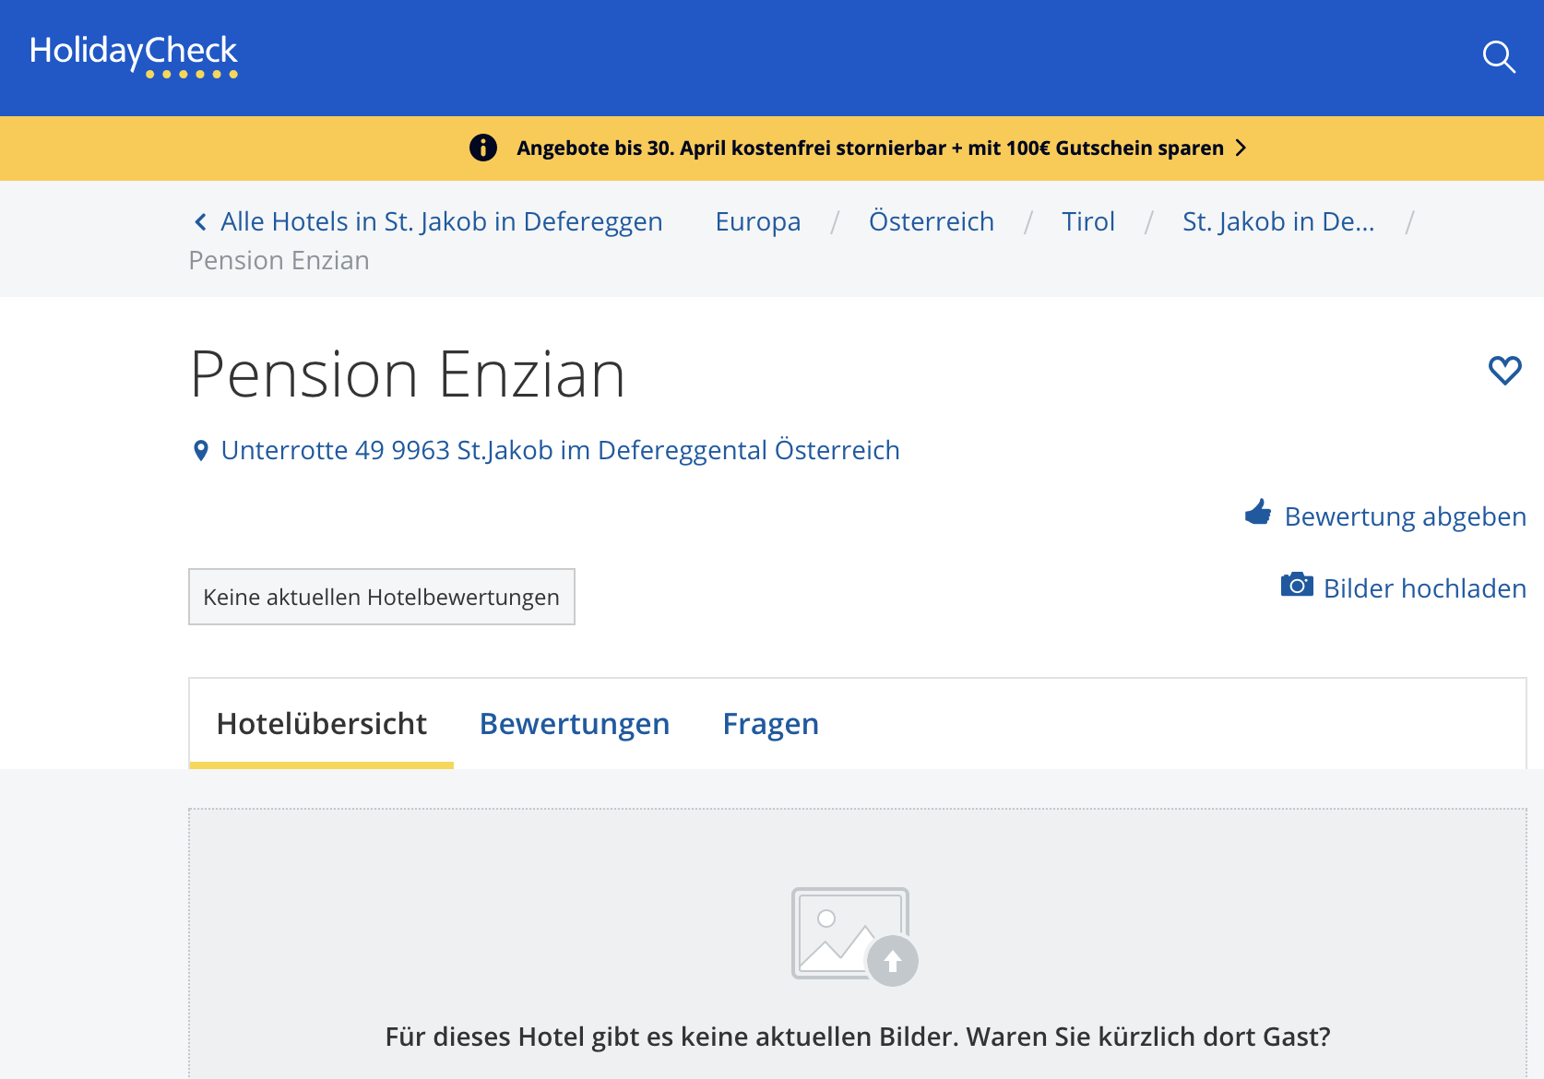Open the Europa breadcrumb

pyautogui.click(x=758, y=221)
